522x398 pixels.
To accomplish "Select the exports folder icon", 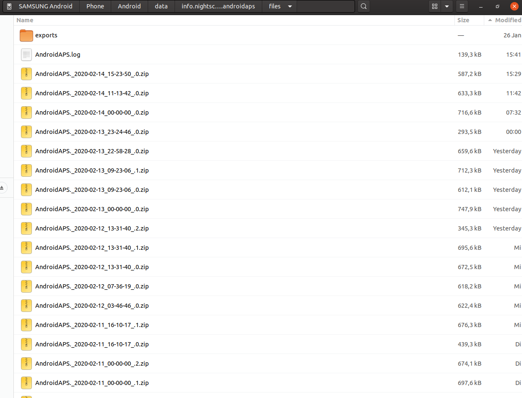I will (x=26, y=35).
